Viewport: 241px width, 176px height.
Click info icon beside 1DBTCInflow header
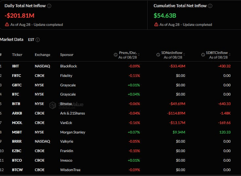tap(203, 55)
